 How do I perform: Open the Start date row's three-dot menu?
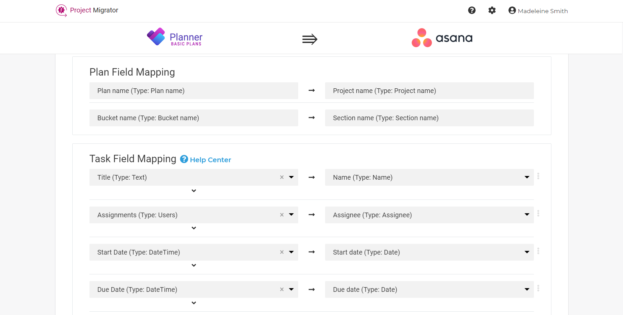(538, 251)
